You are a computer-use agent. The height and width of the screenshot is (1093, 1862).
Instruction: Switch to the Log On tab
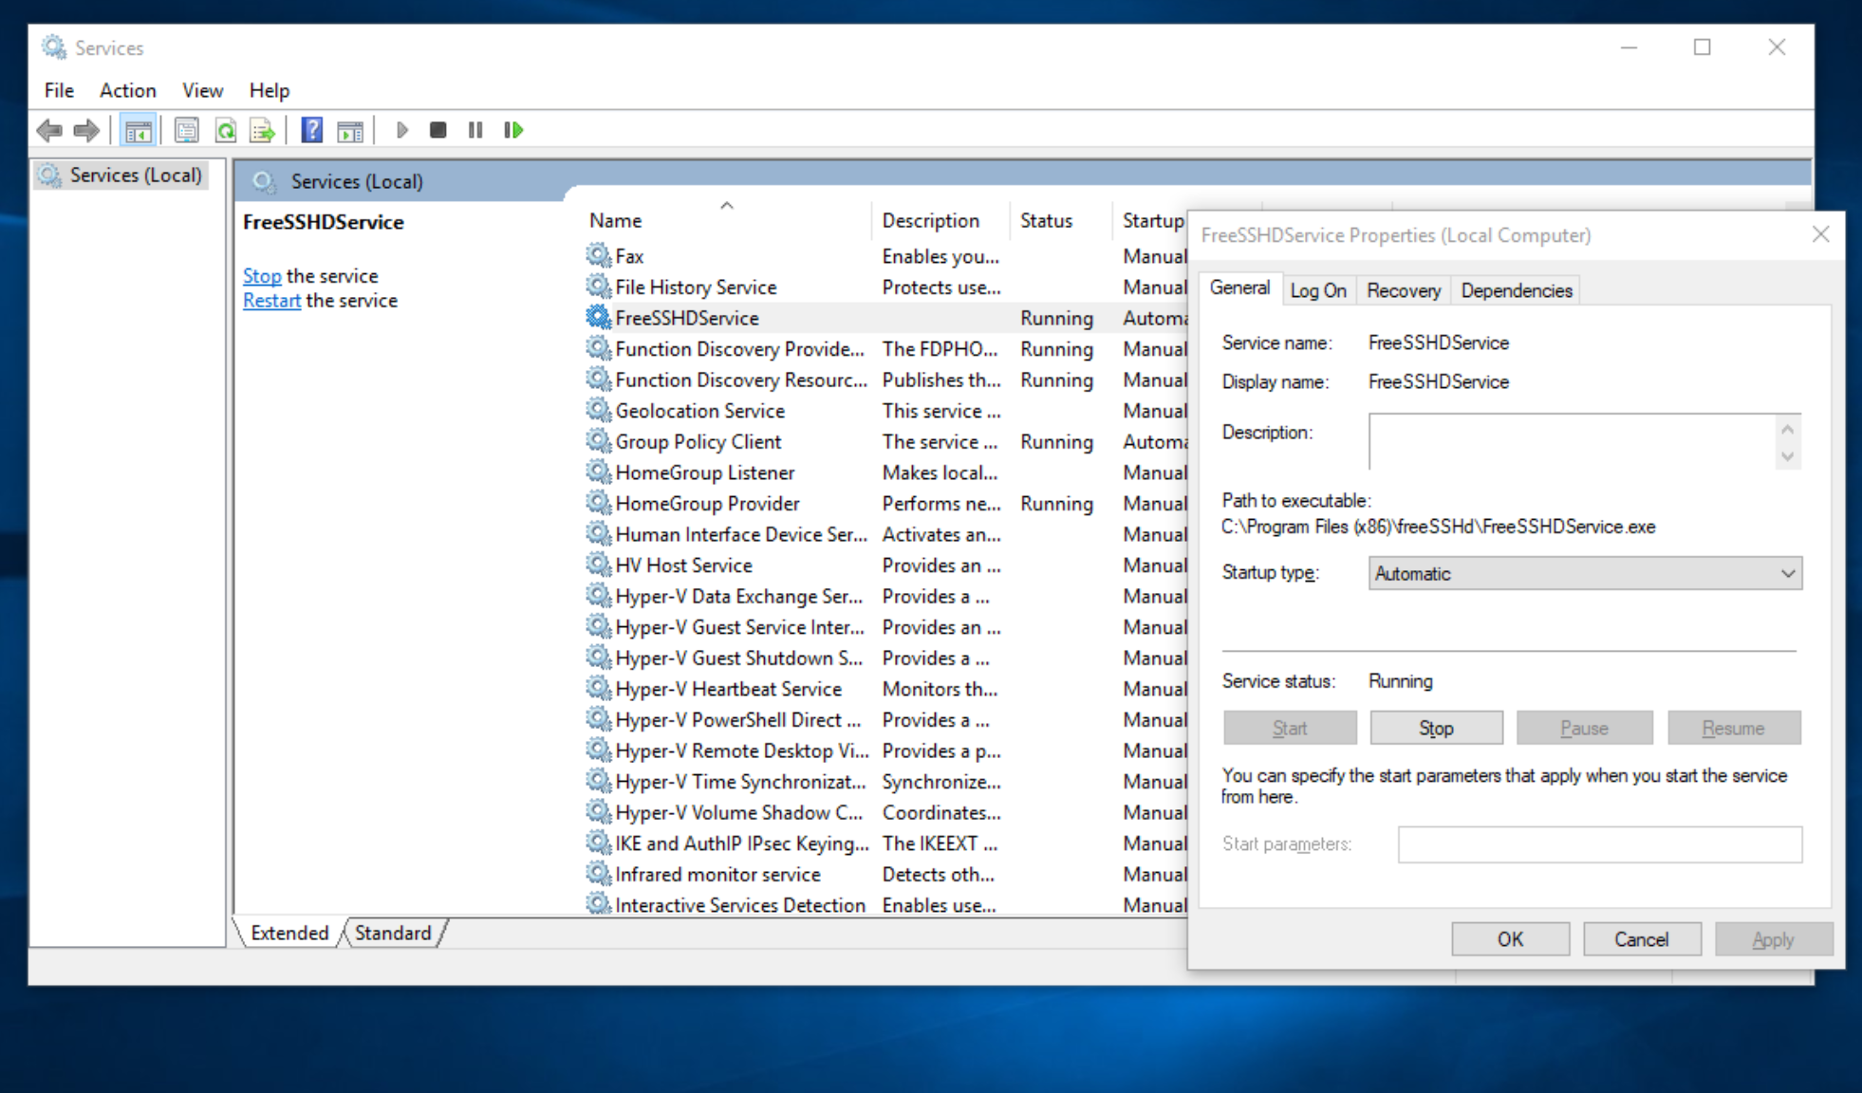pyautogui.click(x=1318, y=290)
